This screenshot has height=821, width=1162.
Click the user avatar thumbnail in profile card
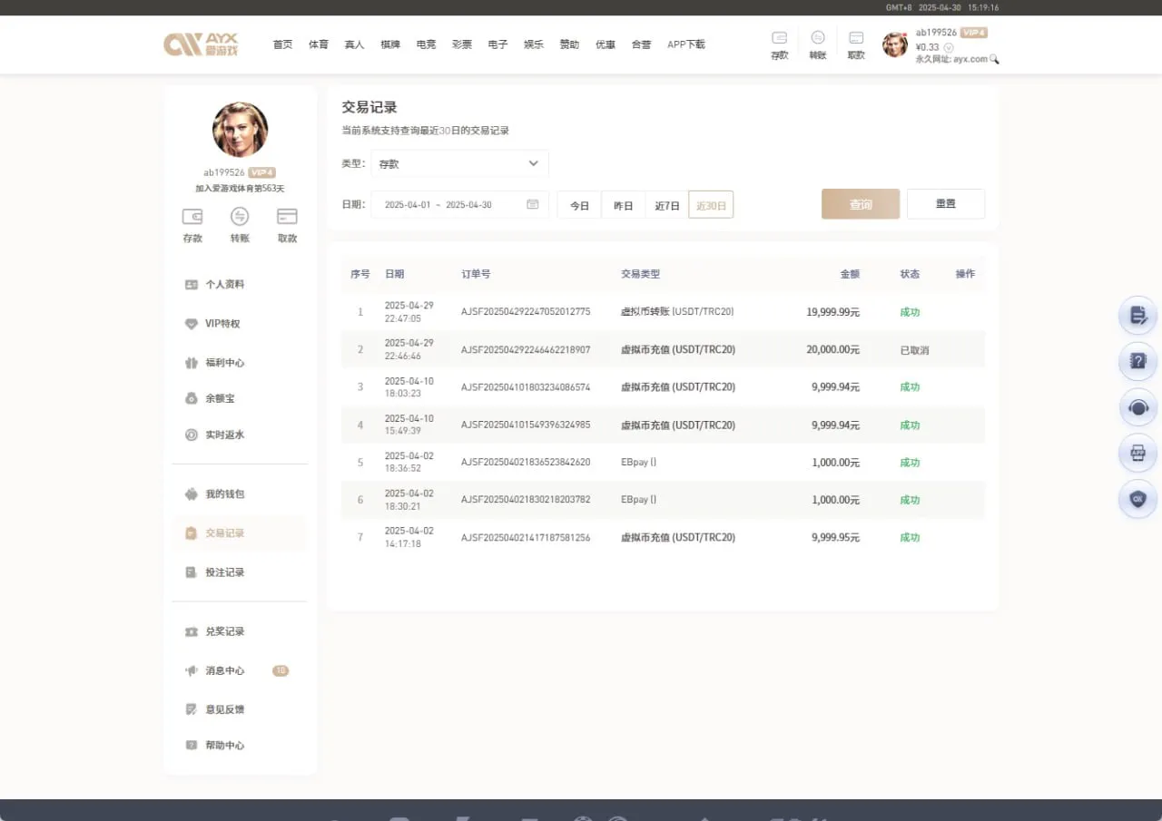click(x=240, y=130)
